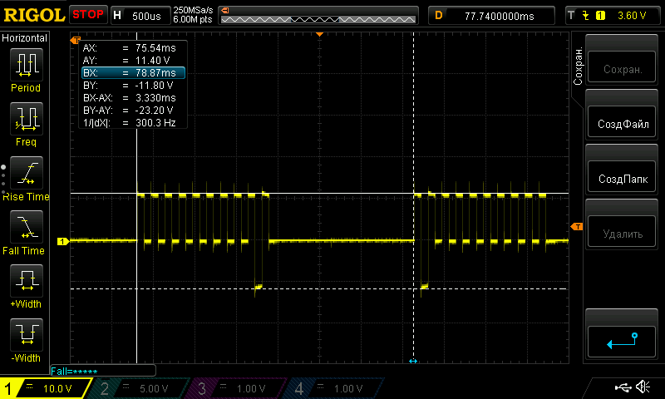Select channel 3 tab at 1.00 V

click(x=235, y=388)
